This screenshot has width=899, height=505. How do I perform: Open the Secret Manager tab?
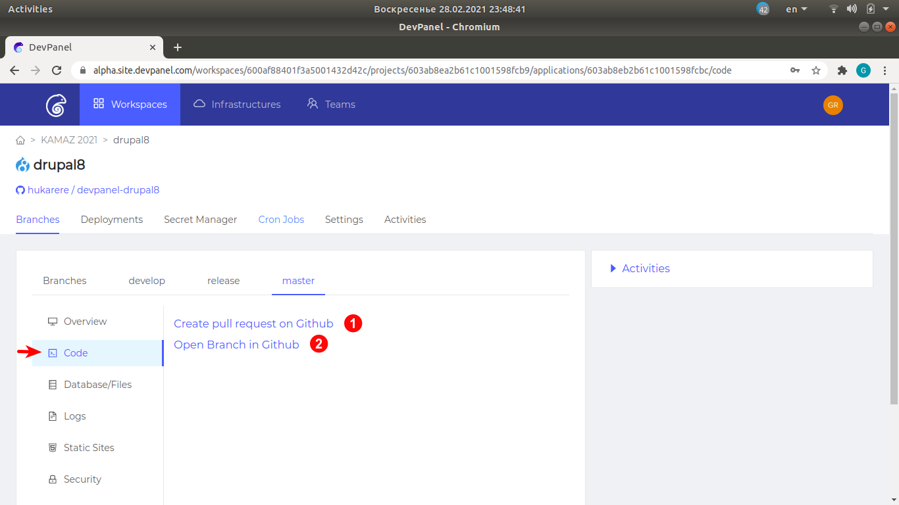(x=200, y=219)
